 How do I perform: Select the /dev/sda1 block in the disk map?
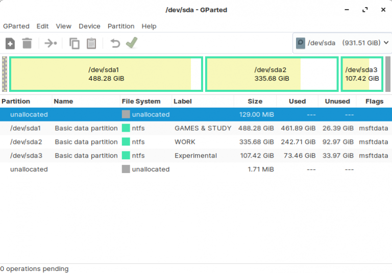(x=106, y=74)
